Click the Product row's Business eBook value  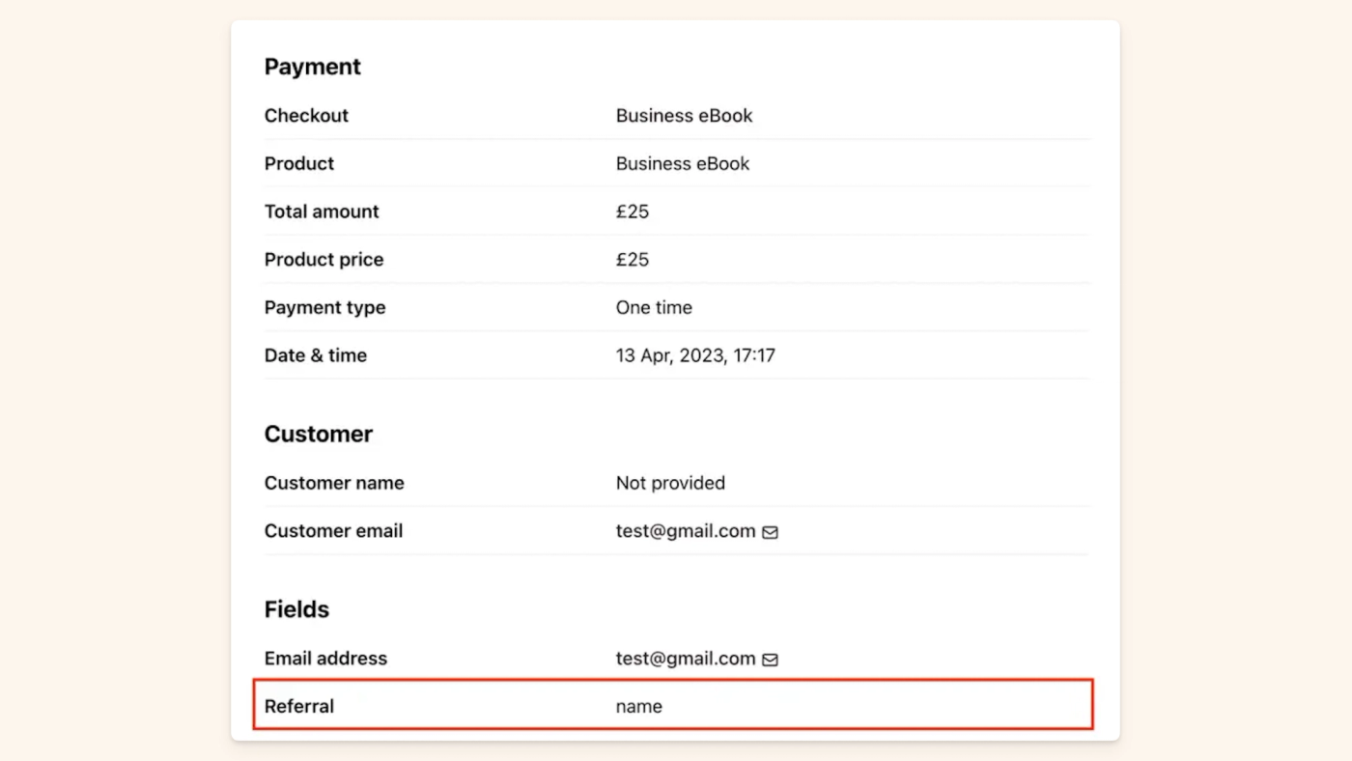tap(682, 164)
